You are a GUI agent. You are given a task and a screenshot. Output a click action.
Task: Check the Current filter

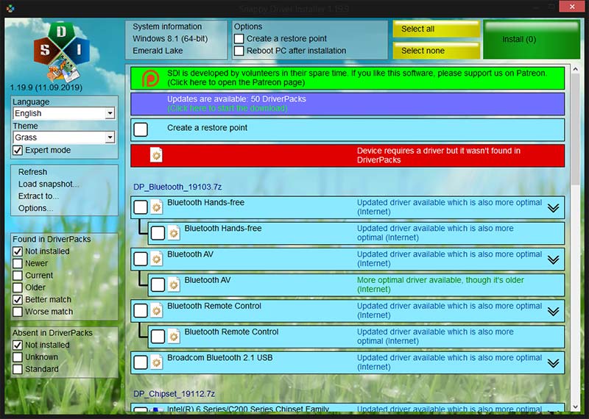pos(18,276)
